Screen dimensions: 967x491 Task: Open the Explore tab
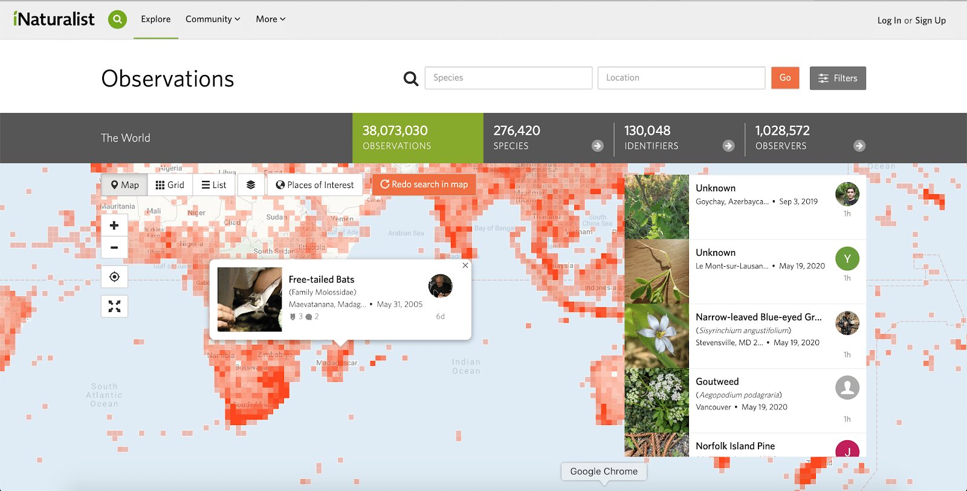156,19
